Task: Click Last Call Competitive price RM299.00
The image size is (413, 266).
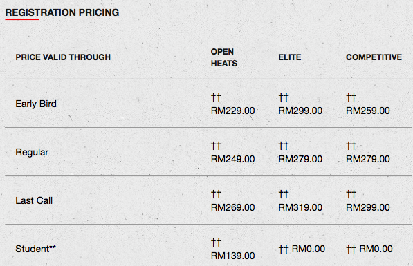Action: 368,207
